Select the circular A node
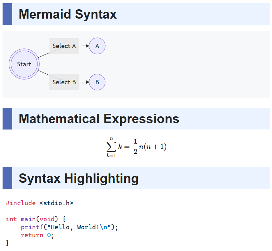The height and width of the screenshot is (251, 272). coord(97,46)
